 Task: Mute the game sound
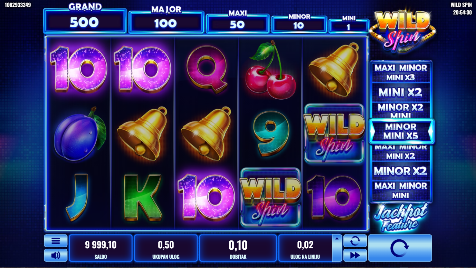click(56, 255)
